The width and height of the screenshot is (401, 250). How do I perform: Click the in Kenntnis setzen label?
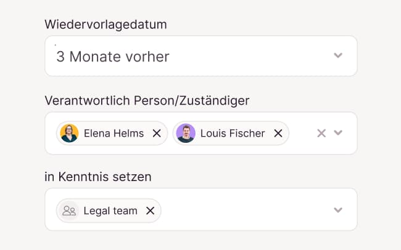(x=98, y=177)
